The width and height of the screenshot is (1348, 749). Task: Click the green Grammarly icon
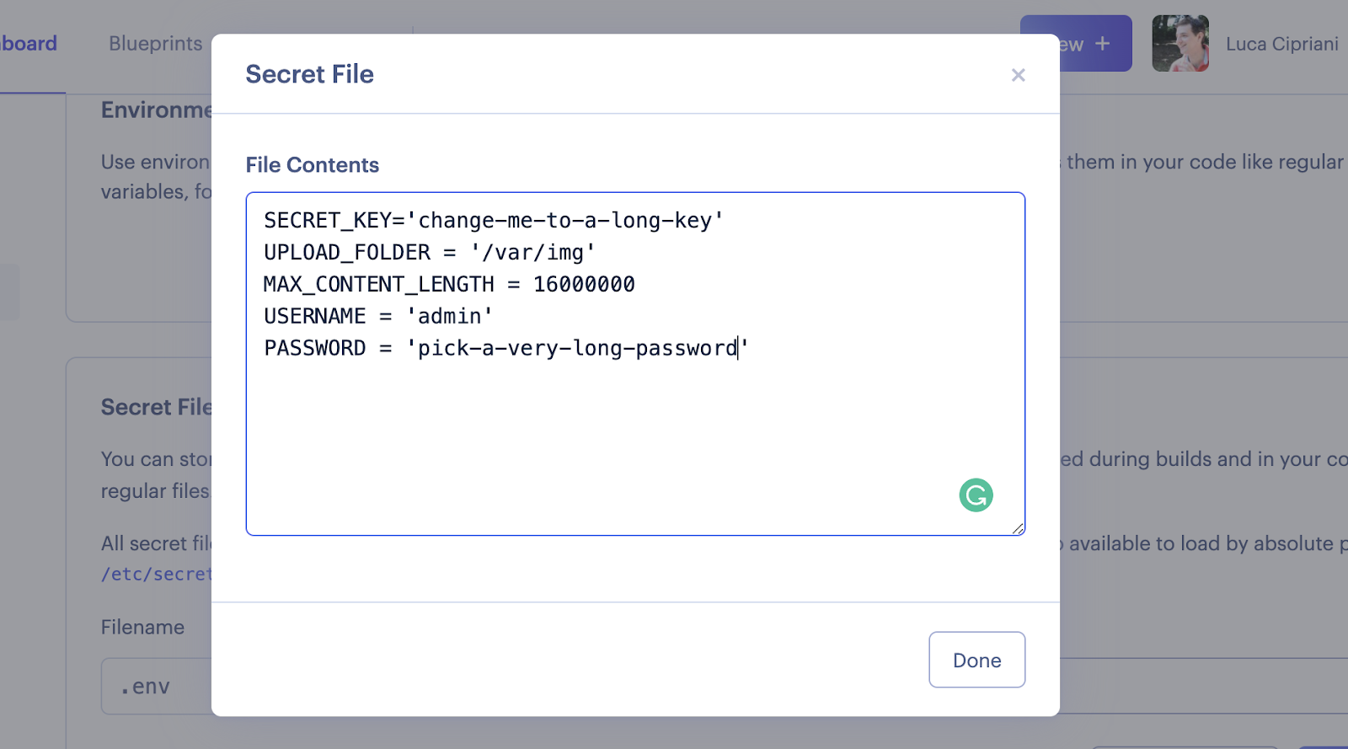coord(976,495)
